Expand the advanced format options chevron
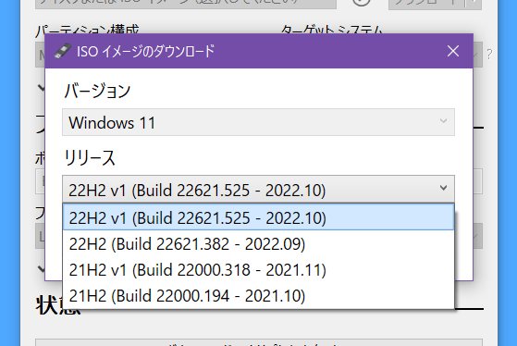Image resolution: width=517 pixels, height=346 pixels. [42, 269]
